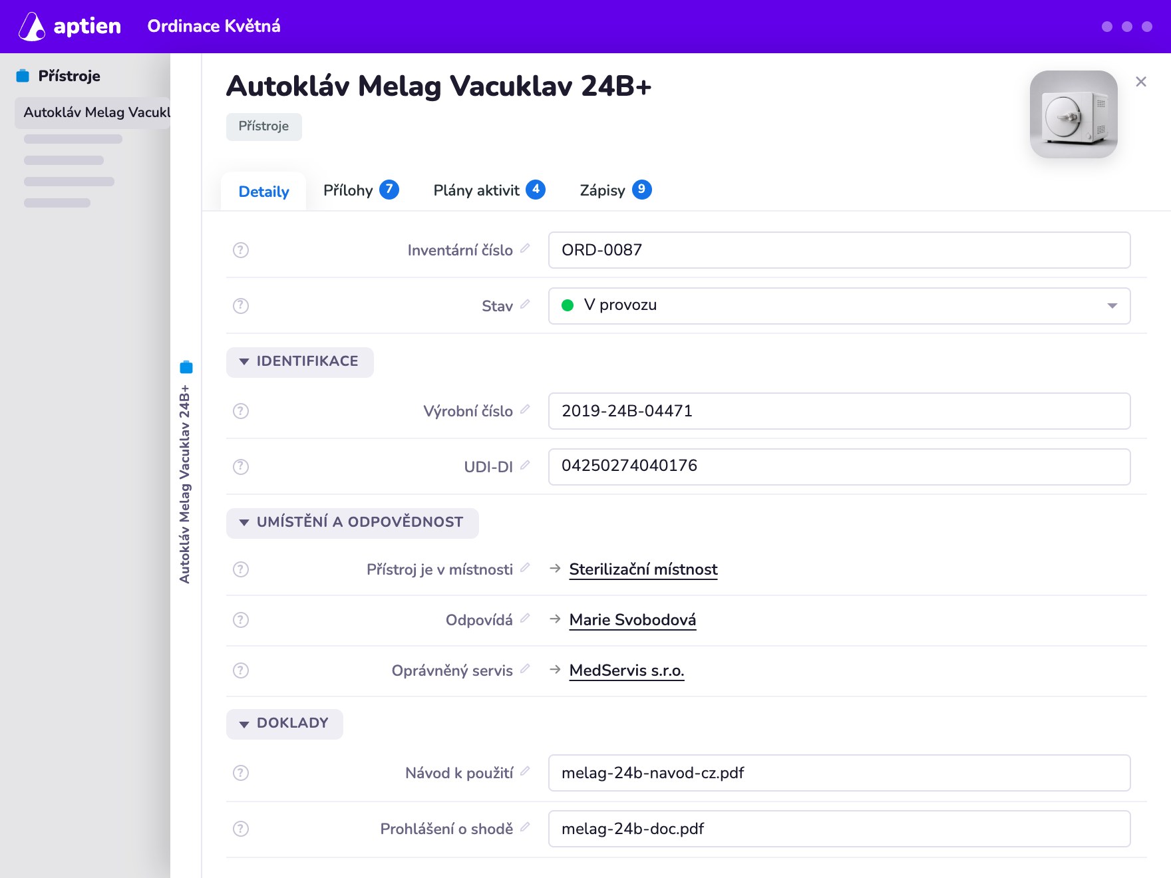Click blue icon on vertical side tab
Image resolution: width=1171 pixels, height=878 pixels.
(186, 367)
